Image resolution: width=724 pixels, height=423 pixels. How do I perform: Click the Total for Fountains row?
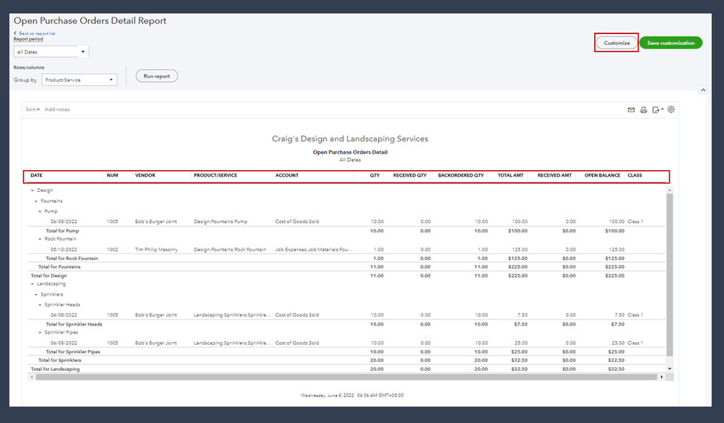346,267
